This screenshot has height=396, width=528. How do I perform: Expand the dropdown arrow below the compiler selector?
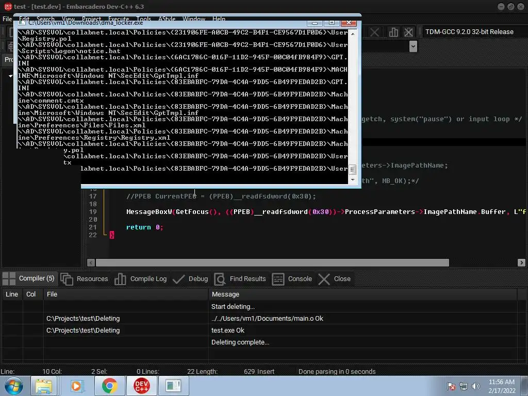413,46
